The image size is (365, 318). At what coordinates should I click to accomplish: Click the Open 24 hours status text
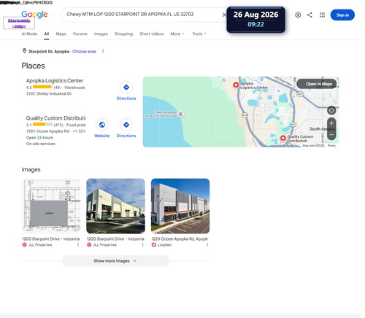point(39,138)
